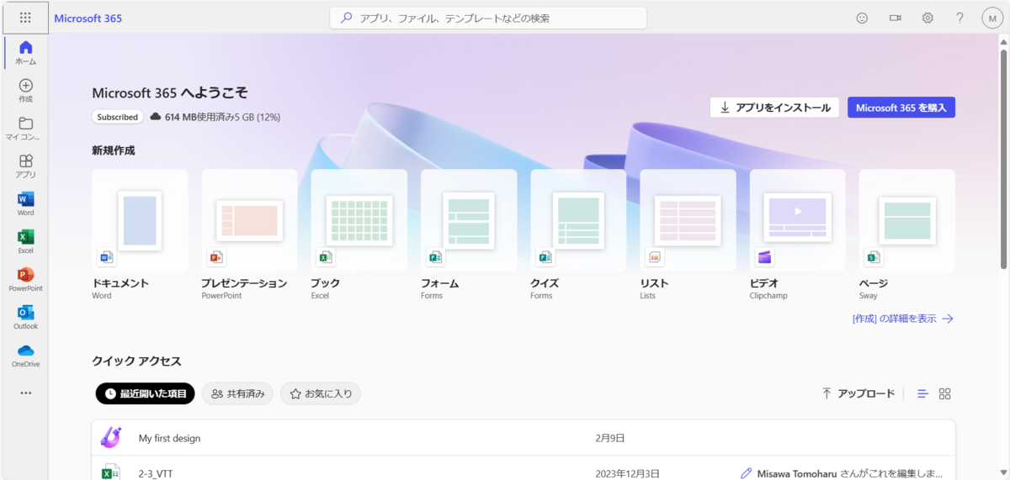Select the Recently opened tab
1010x480 pixels.
145,393
